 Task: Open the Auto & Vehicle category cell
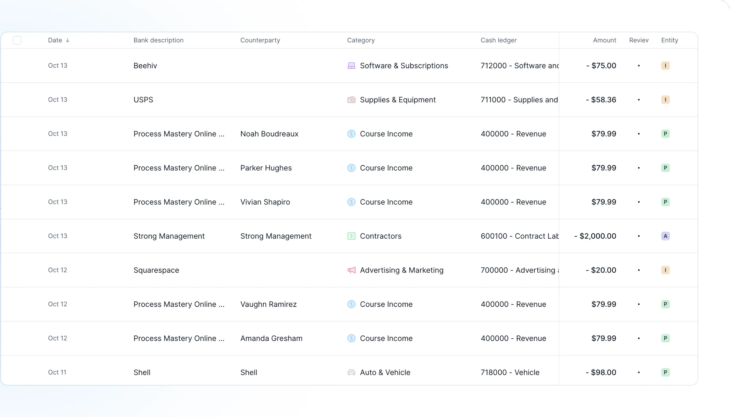coord(379,372)
